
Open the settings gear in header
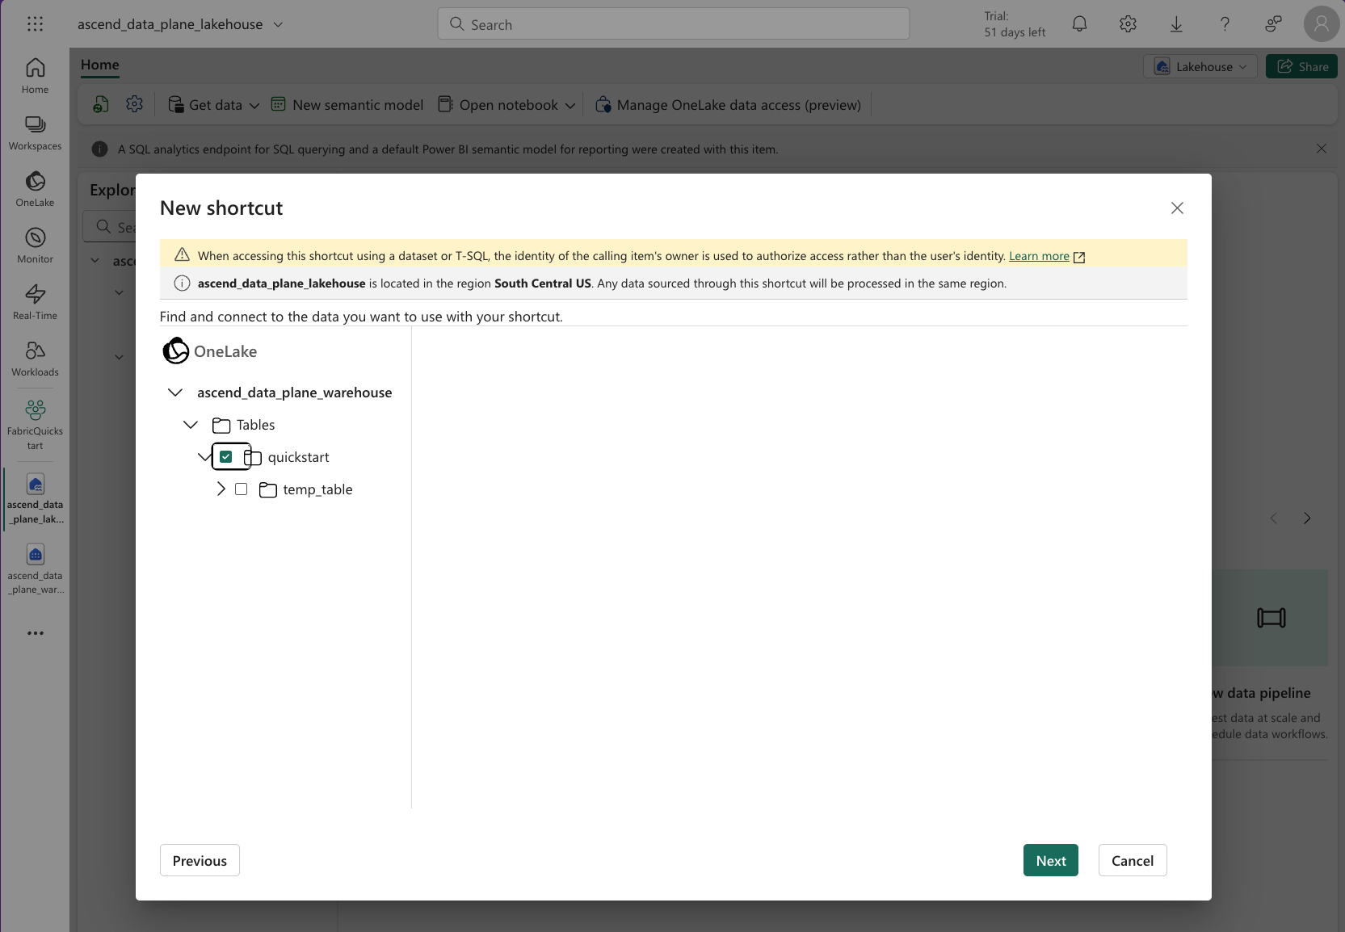coord(1128,24)
